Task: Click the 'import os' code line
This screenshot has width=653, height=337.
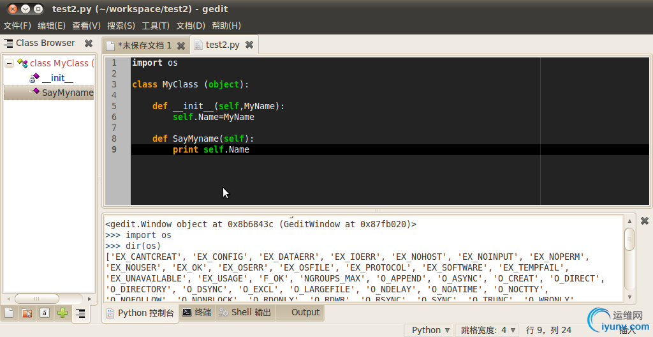Action: tap(155, 63)
